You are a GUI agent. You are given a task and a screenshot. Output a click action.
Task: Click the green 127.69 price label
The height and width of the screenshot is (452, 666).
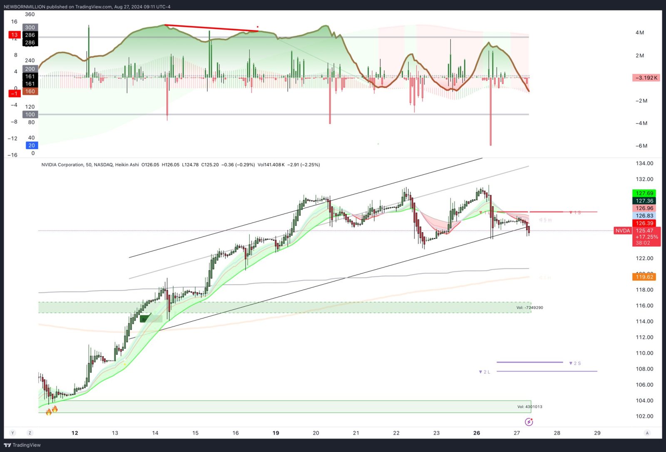click(x=644, y=193)
